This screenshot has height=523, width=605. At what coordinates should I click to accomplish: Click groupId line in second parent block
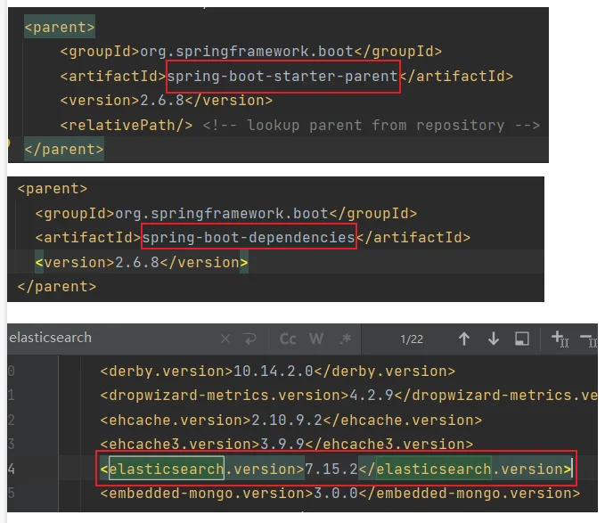coord(226,213)
